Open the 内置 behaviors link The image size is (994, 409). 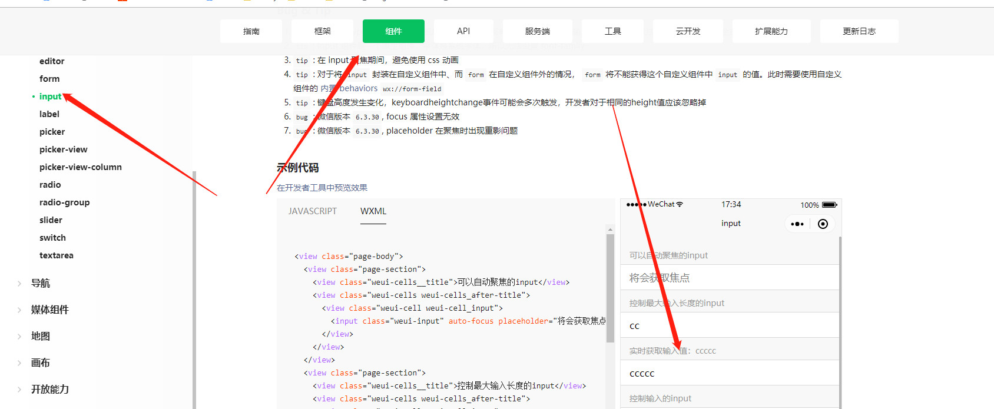349,88
